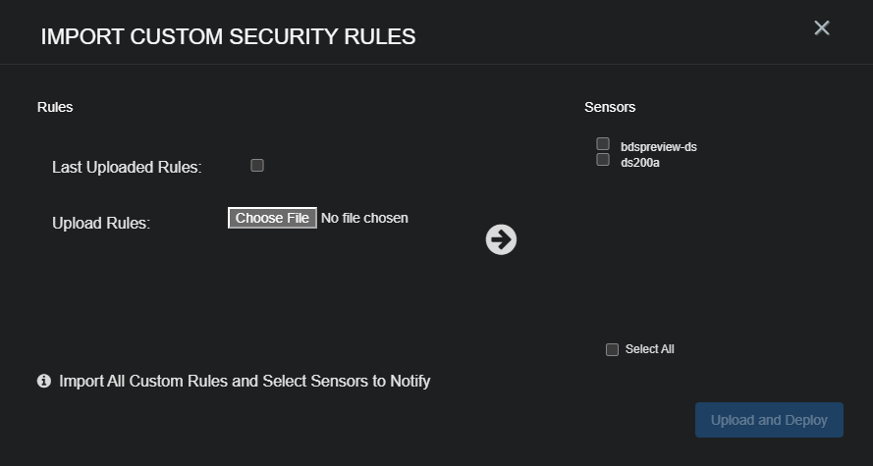Enable the Last Uploaded Rules checkbox
This screenshot has width=873, height=466.
(257, 166)
